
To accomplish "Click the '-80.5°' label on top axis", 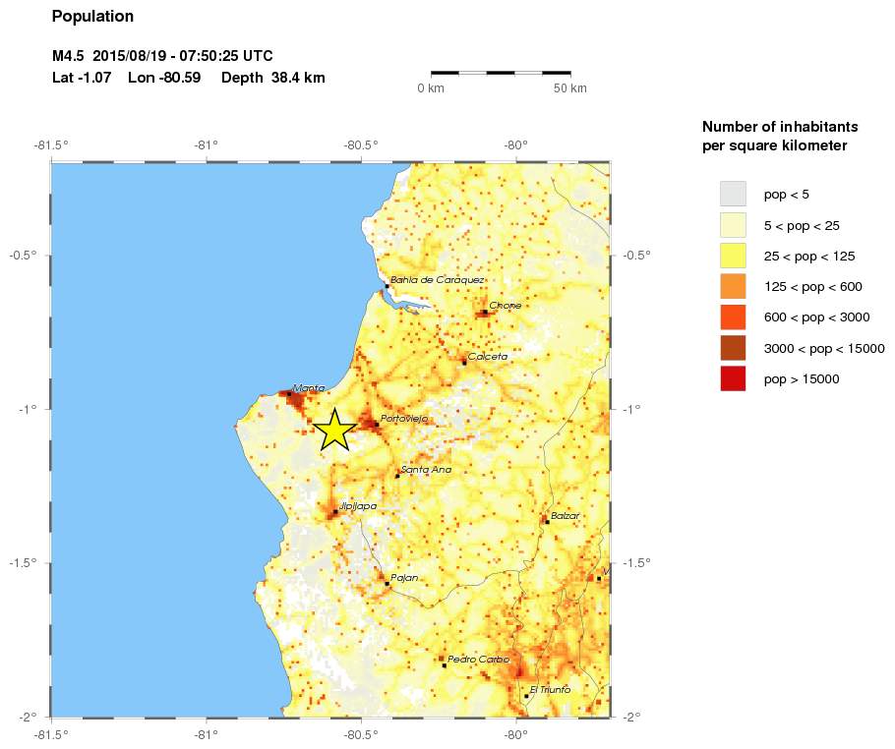I will tap(361, 144).
